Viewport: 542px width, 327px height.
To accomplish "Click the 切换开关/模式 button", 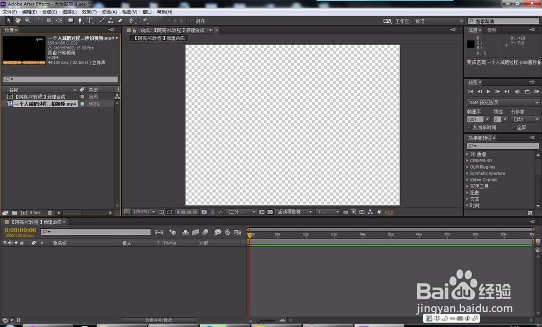I will [x=158, y=320].
